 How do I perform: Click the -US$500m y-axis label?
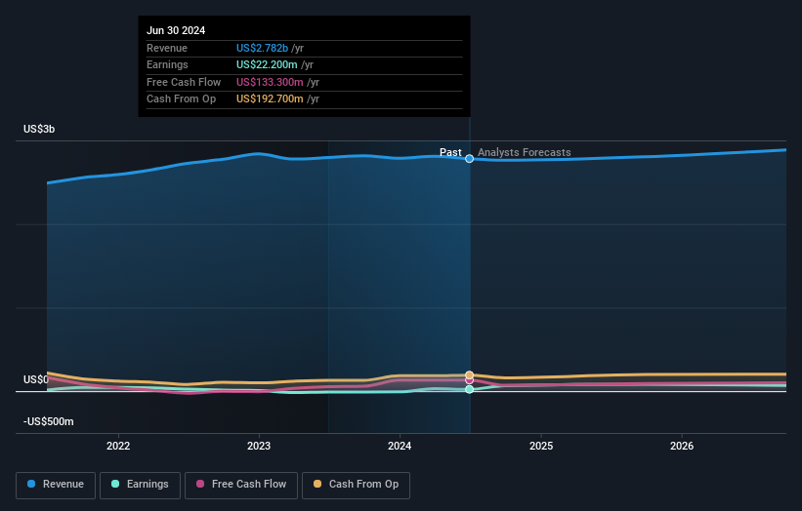point(49,421)
